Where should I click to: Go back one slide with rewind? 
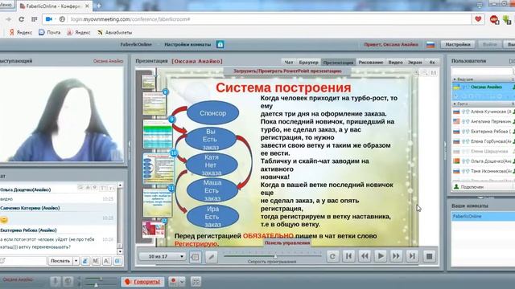tap(365, 256)
